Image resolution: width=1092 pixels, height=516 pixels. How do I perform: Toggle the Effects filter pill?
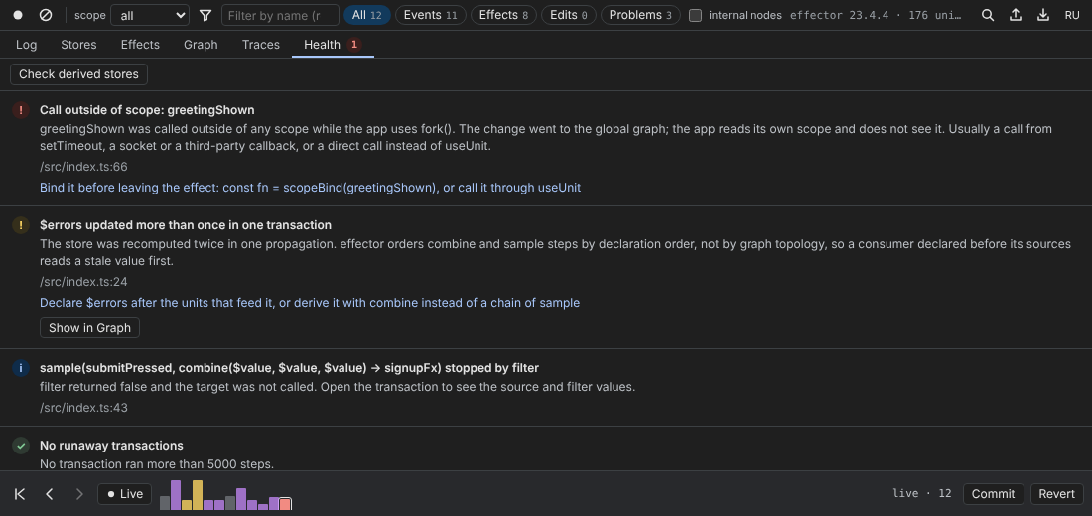tap(503, 15)
